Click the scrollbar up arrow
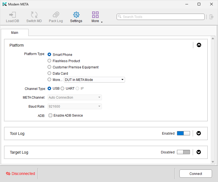Image resolution: width=218 pixels, height=182 pixels. 213,38
